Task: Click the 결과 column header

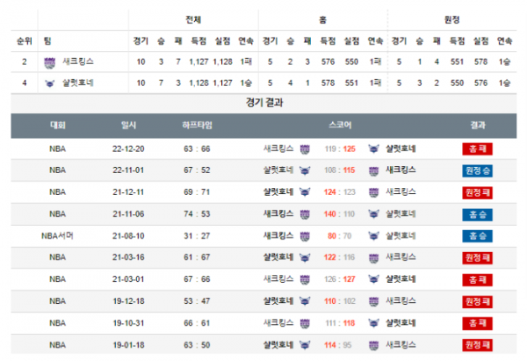Action: pos(478,126)
